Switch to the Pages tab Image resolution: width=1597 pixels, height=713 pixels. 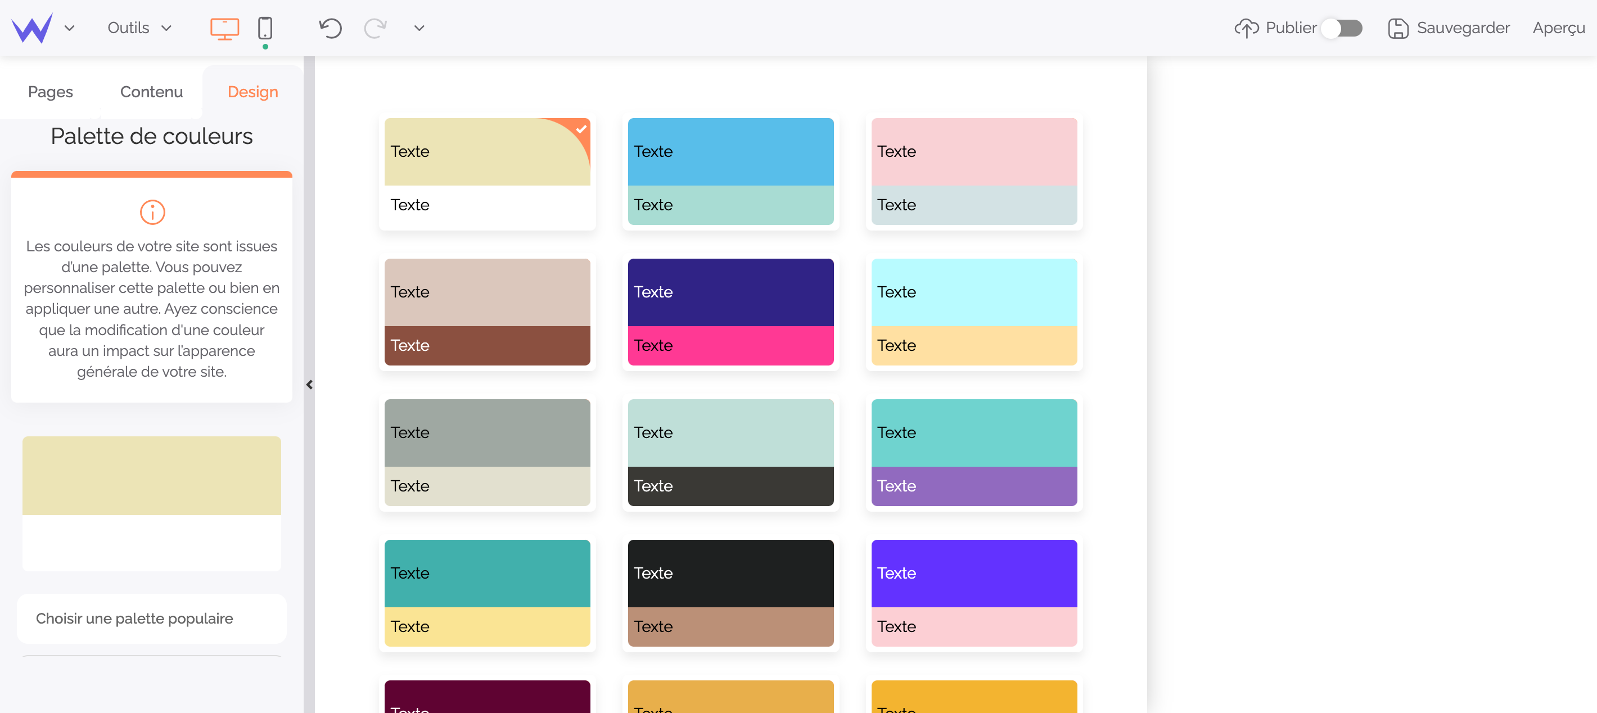[x=50, y=92]
